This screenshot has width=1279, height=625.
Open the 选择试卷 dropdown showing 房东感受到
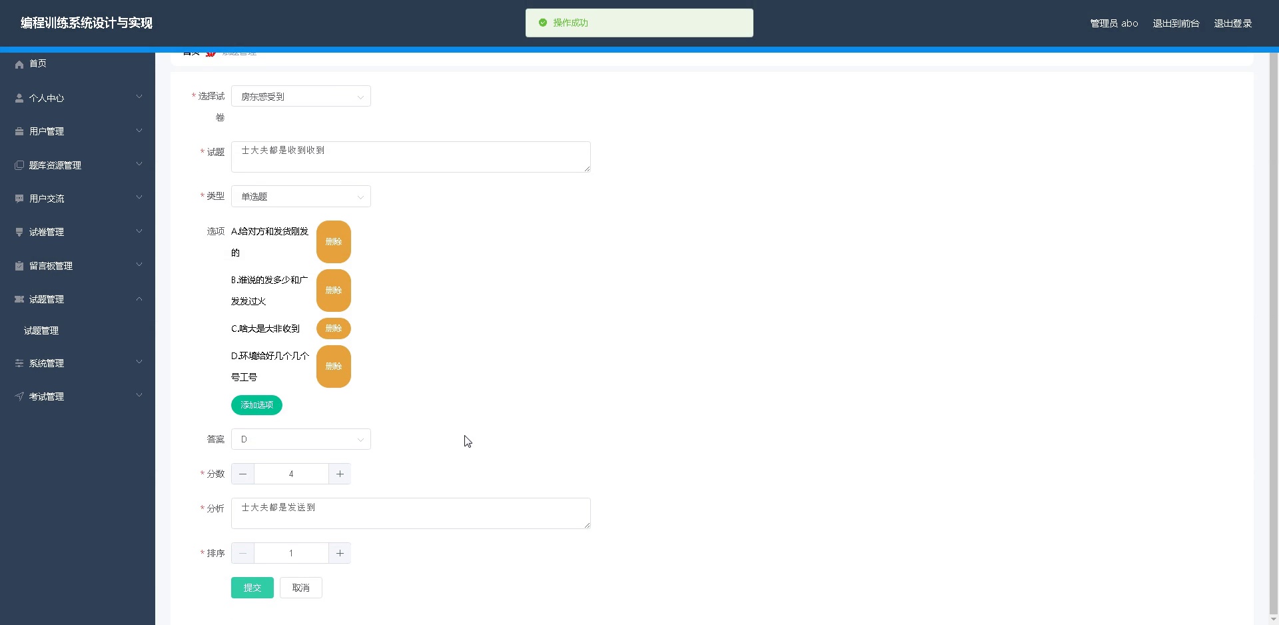tap(301, 97)
